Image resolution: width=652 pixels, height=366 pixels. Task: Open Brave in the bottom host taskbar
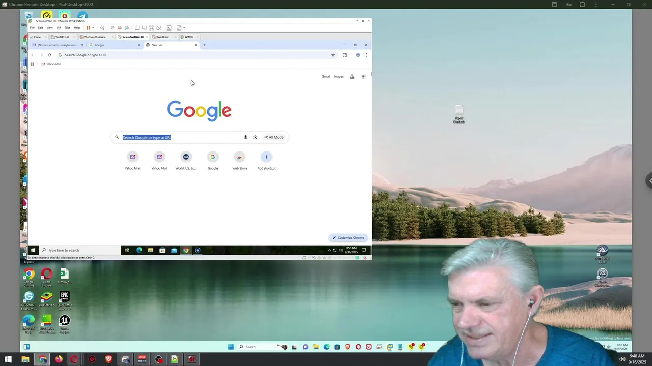[x=108, y=359]
